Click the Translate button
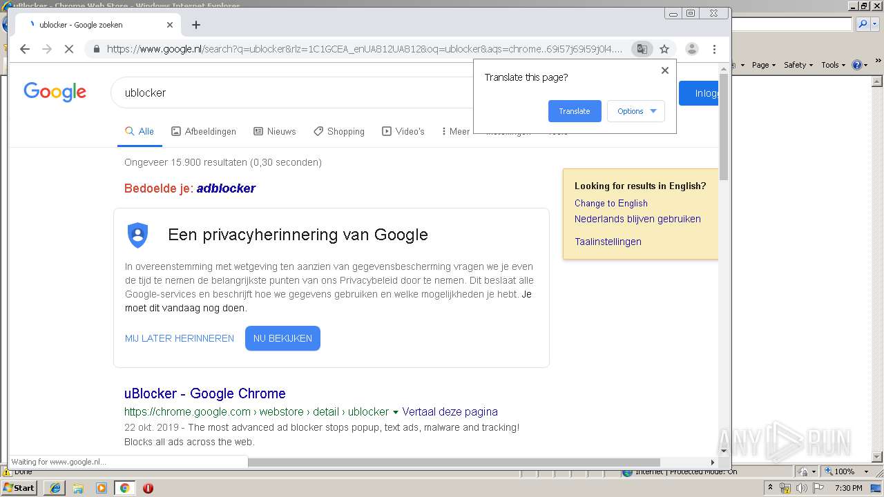The height and width of the screenshot is (497, 884). [575, 111]
